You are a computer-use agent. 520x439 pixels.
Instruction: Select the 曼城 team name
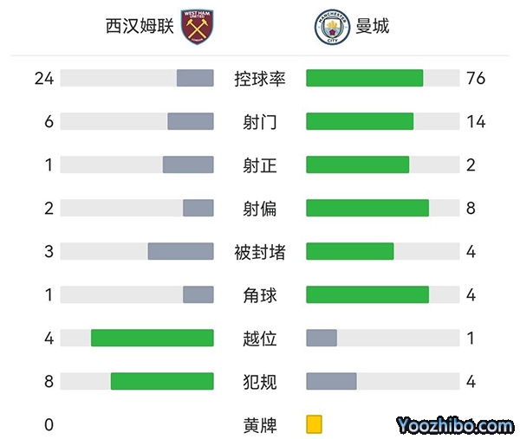372,27
